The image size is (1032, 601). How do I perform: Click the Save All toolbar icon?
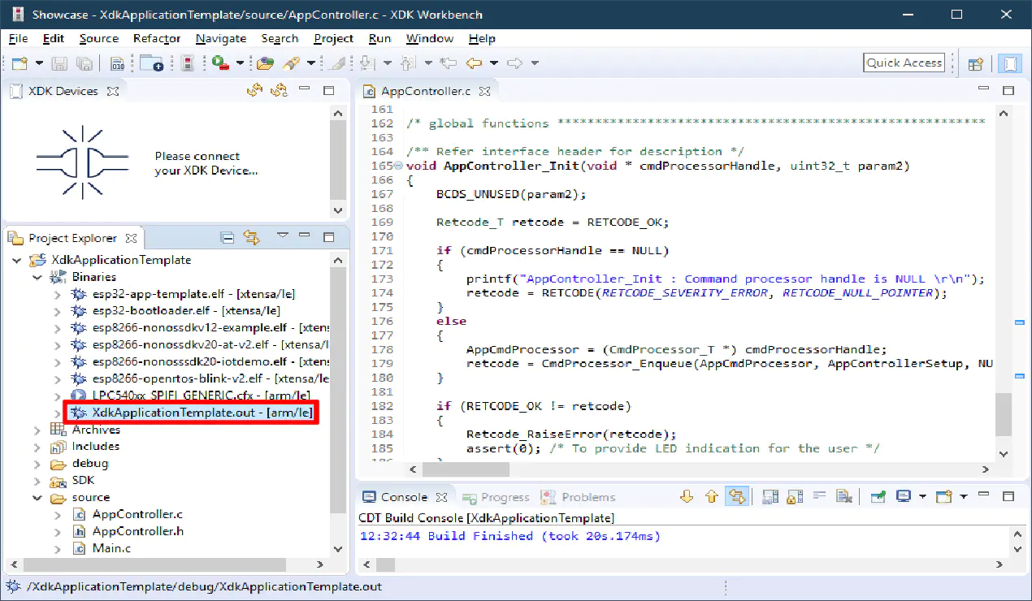tap(84, 63)
